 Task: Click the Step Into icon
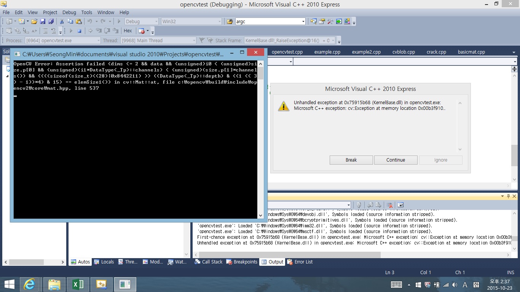coord(99,31)
